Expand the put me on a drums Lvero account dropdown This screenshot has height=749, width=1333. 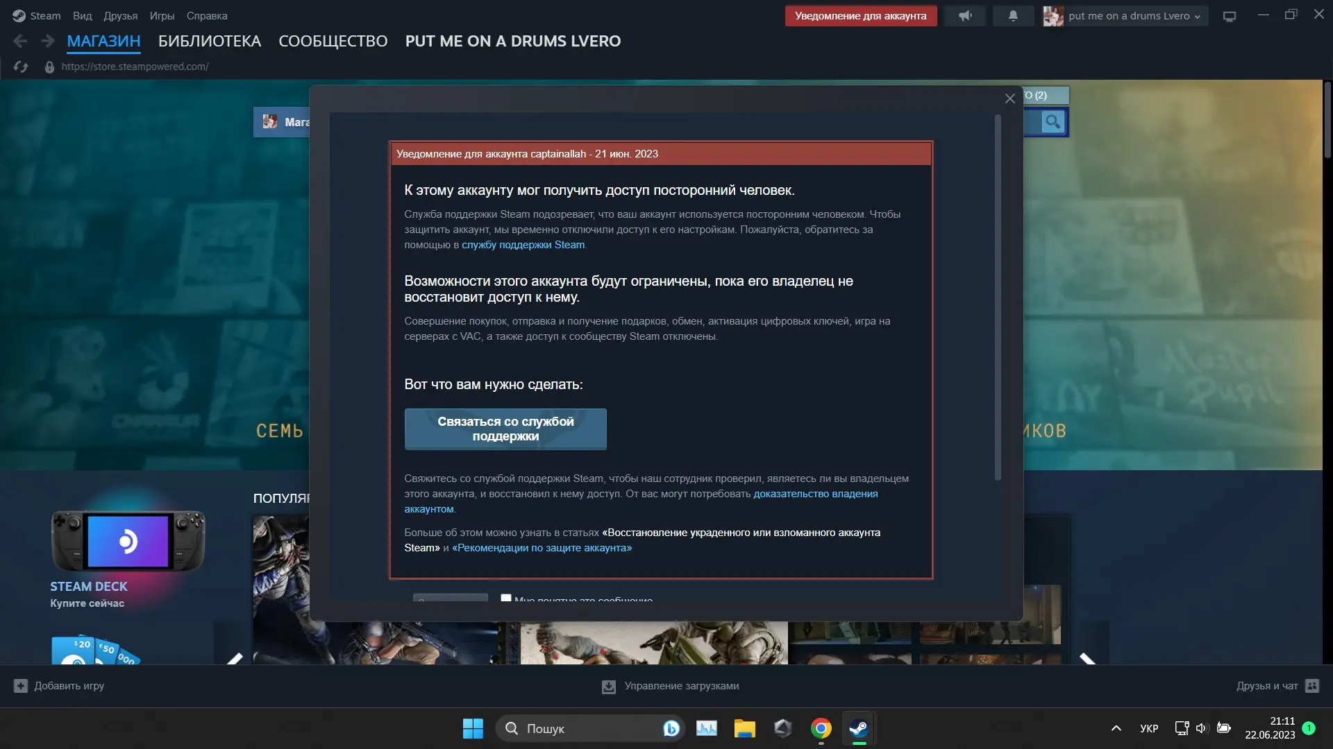pos(1125,15)
